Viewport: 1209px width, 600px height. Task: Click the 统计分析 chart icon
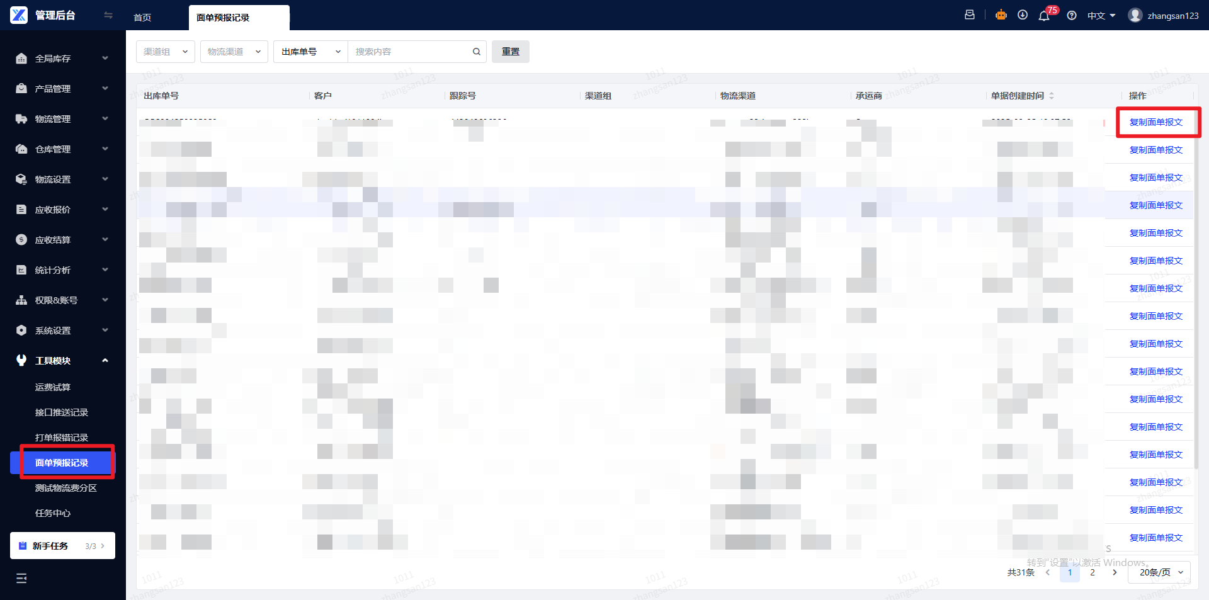pos(21,270)
